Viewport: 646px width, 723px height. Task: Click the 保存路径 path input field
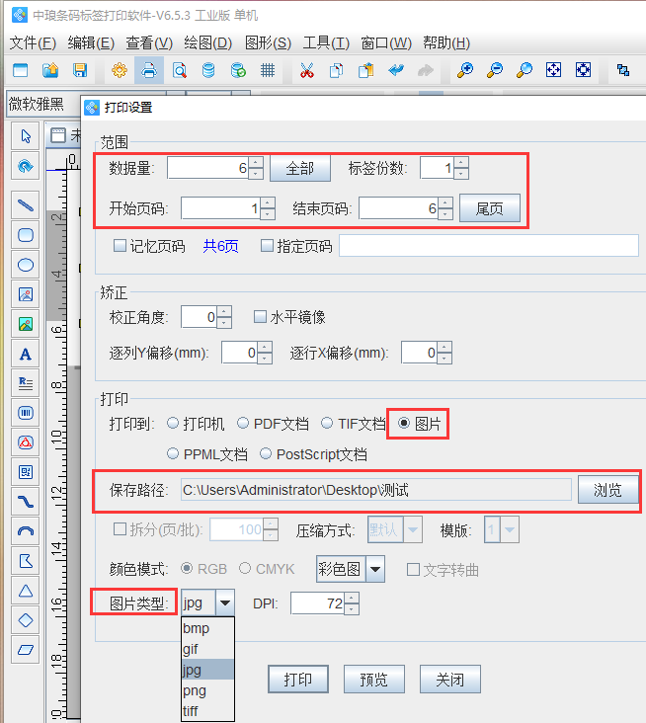click(374, 490)
